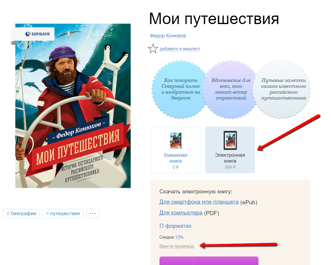Click the wishlist star icon
Image resolution: width=331 pixels, height=265 pixels.
153,49
